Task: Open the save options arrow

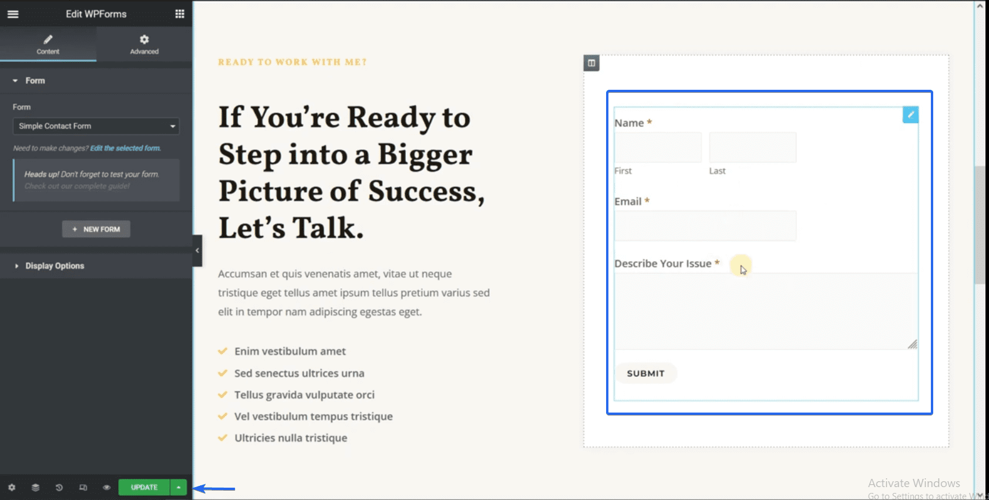Action: (x=179, y=488)
